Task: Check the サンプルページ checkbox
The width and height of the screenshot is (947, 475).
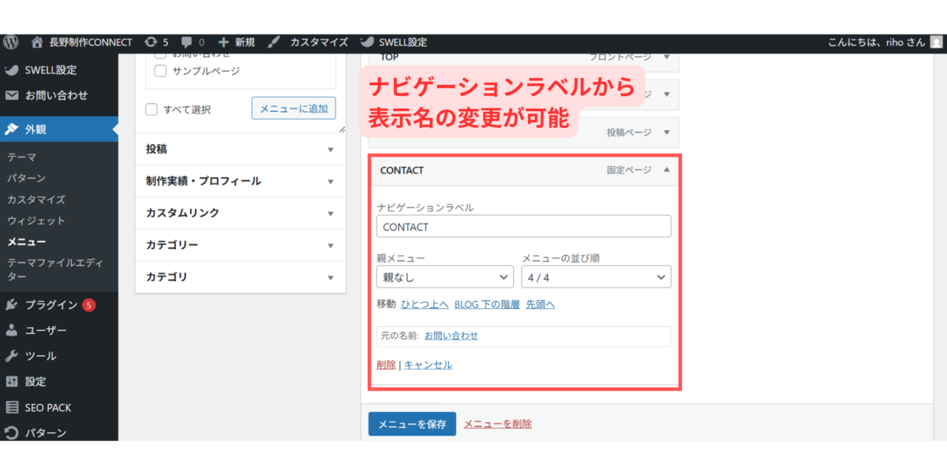Action: (160, 71)
